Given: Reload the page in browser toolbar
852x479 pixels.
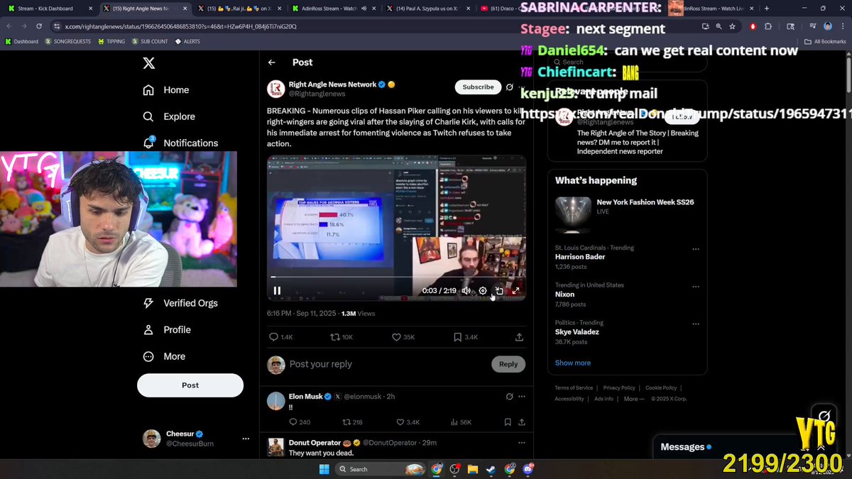Looking at the screenshot, I should [x=38, y=26].
